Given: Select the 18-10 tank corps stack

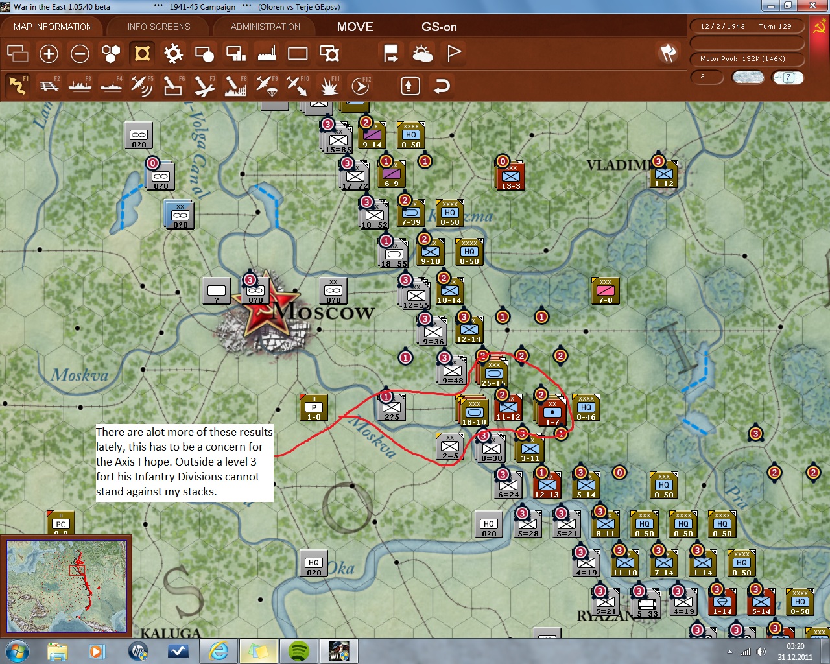Looking at the screenshot, I should 474,411.
